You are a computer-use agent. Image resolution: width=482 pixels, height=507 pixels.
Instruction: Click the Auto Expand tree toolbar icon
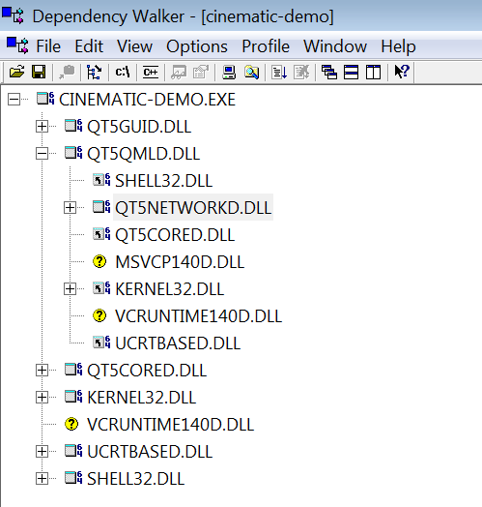(95, 72)
